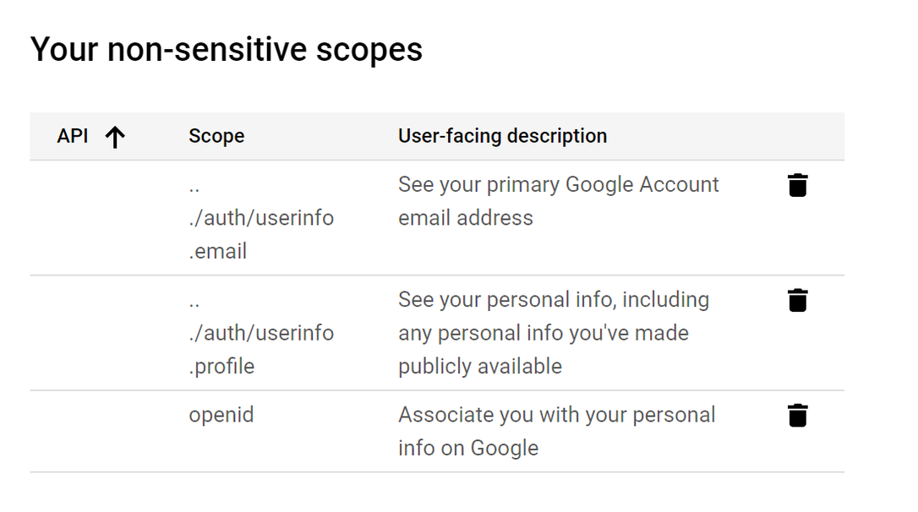Click 'publicly available' text in profile description
This screenshot has height=512, width=918.
[x=480, y=367]
